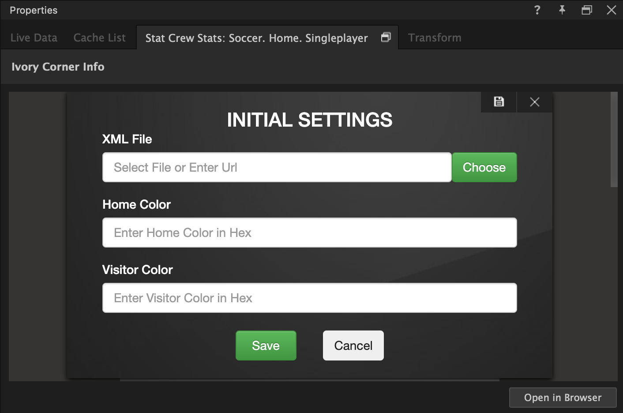Open the help icon in Properties title bar

click(x=537, y=10)
